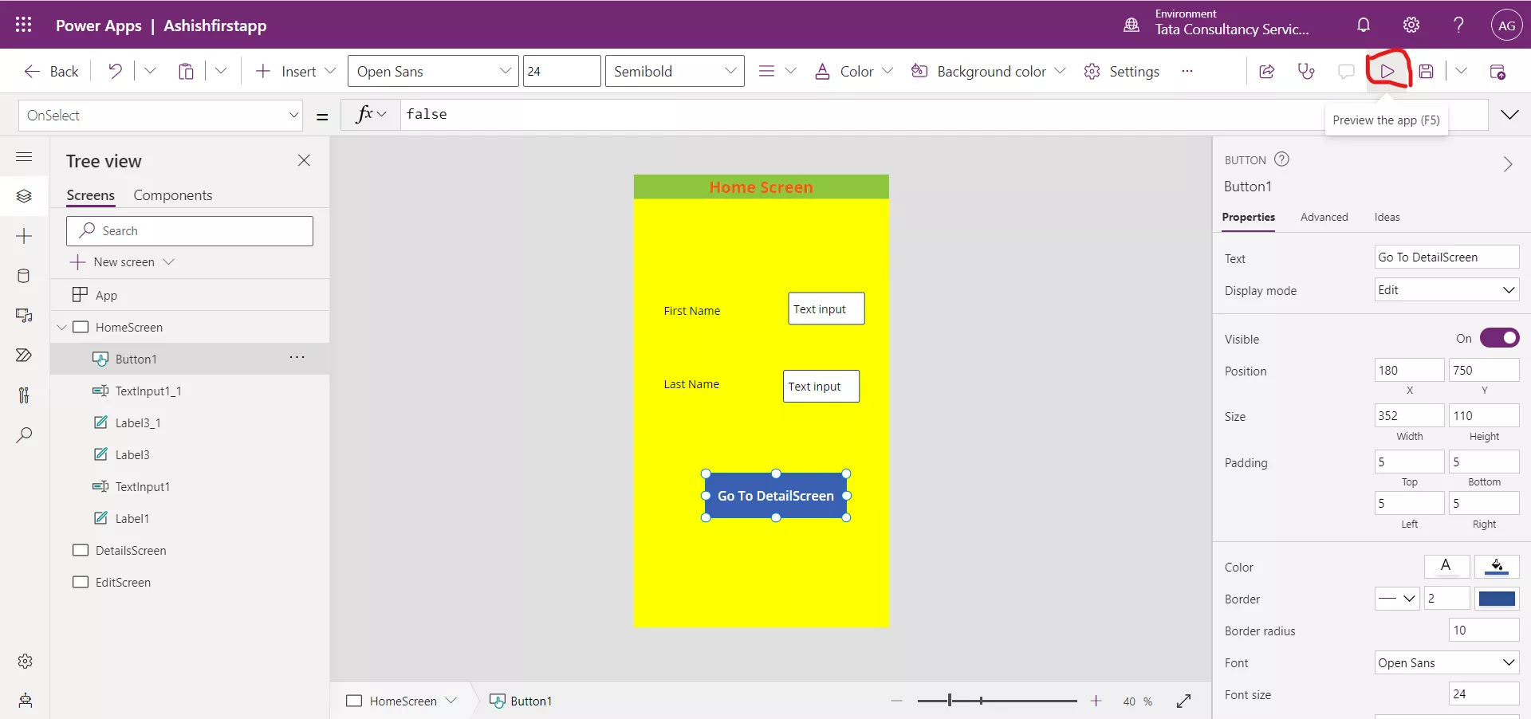This screenshot has height=719, width=1531.
Task: Publish the app using the publish icon
Action: 1498,71
